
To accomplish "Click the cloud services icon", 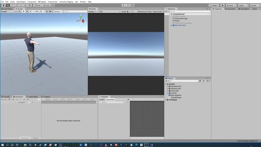I will tap(222, 5).
